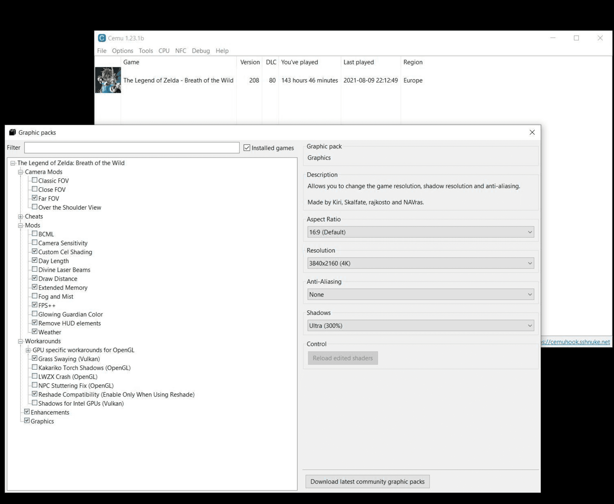Enable Camera Sensitivity checkbox

[x=35, y=242]
